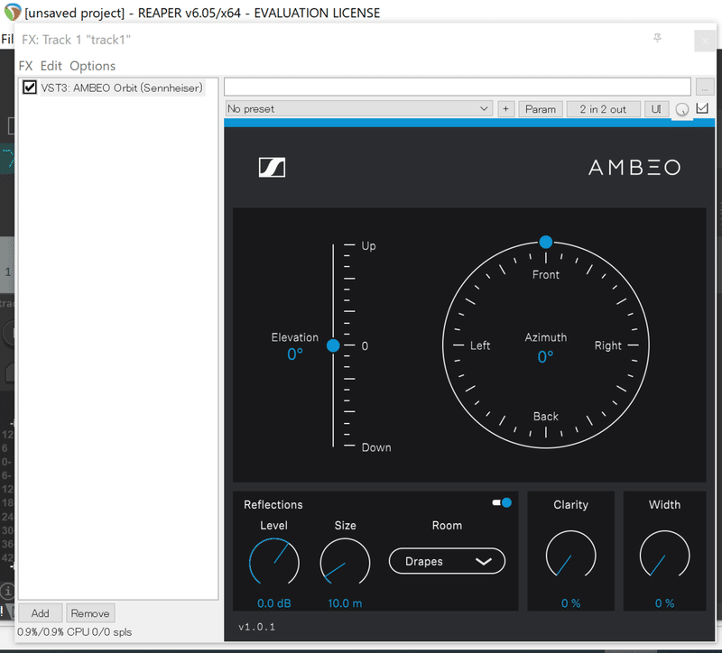
Task: Click the Clarity 0 % value
Action: [570, 603]
